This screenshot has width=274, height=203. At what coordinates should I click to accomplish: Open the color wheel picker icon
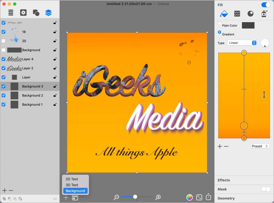[x=189, y=197]
